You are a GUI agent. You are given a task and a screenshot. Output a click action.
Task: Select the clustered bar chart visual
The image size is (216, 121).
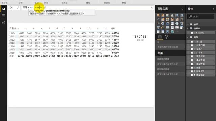tap(167, 15)
